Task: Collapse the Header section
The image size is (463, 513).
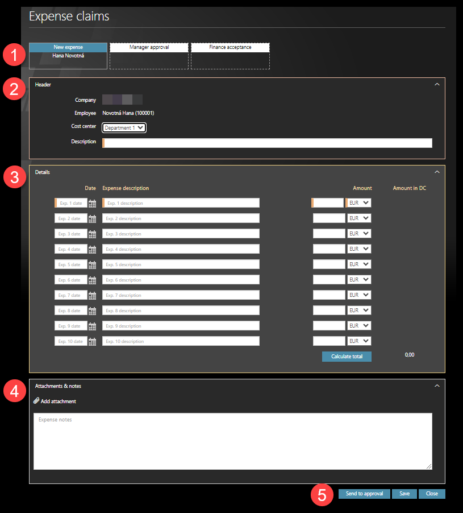Action: 436,84
